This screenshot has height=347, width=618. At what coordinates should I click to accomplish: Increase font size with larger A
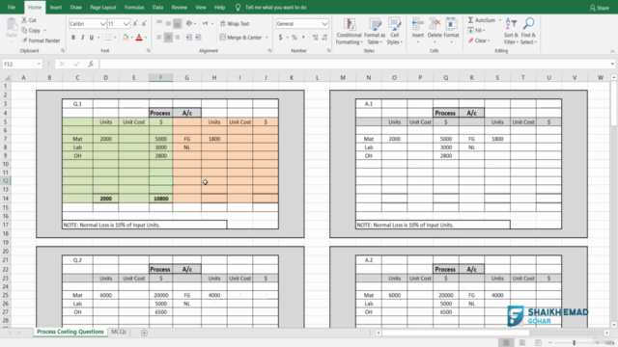tap(135, 23)
